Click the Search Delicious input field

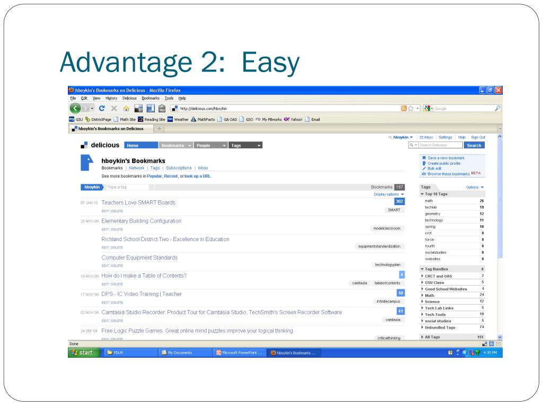tap(441, 145)
